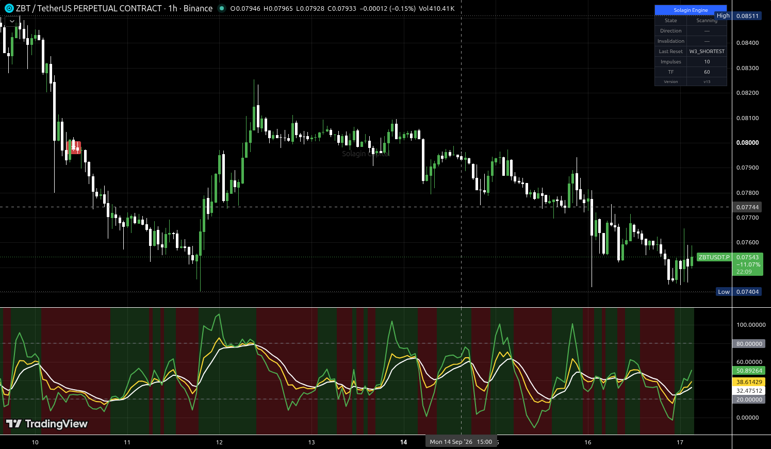Click the crosshair date label Mon 14 Sep '26 15:00
Image resolution: width=771 pixels, height=449 pixels.
(461, 442)
